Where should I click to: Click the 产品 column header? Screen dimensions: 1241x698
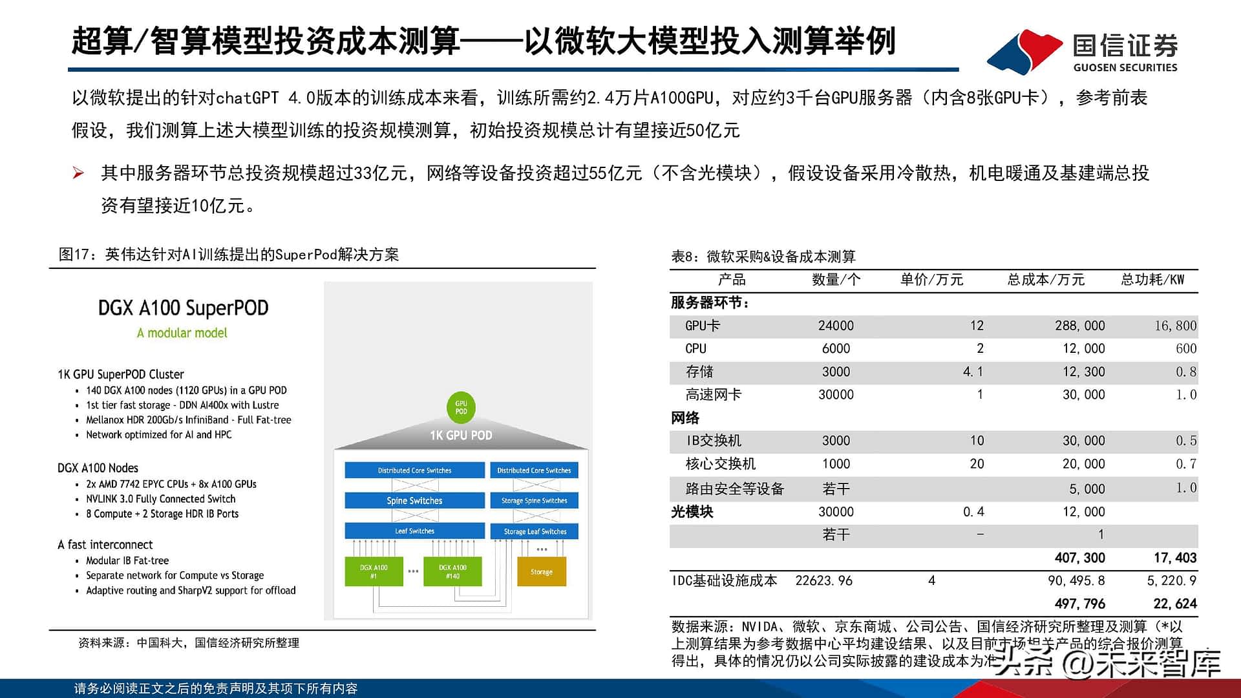tap(732, 280)
